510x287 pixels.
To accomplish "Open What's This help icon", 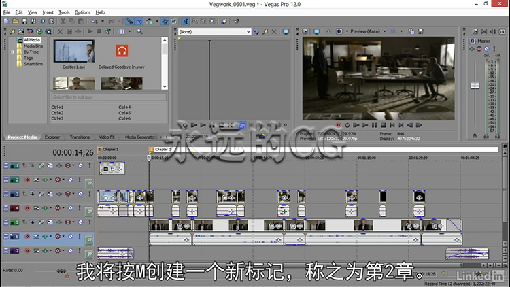I will pyautogui.click(x=237, y=22).
